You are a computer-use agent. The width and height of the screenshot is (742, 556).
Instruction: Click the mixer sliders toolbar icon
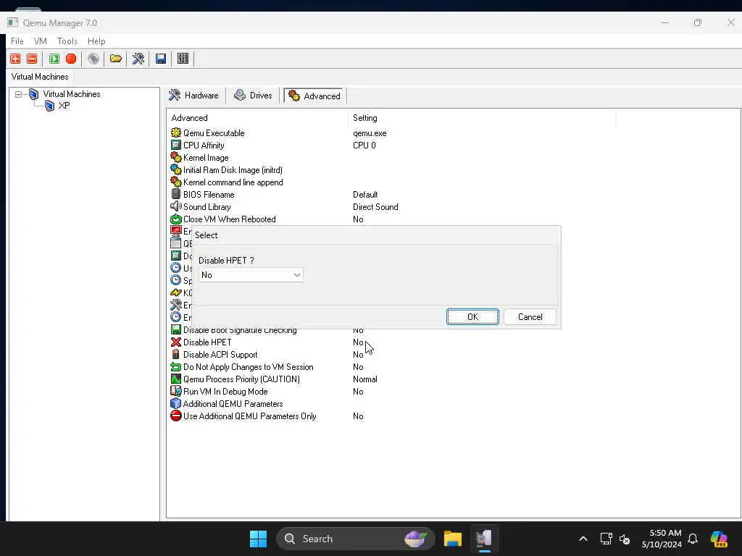(x=183, y=59)
